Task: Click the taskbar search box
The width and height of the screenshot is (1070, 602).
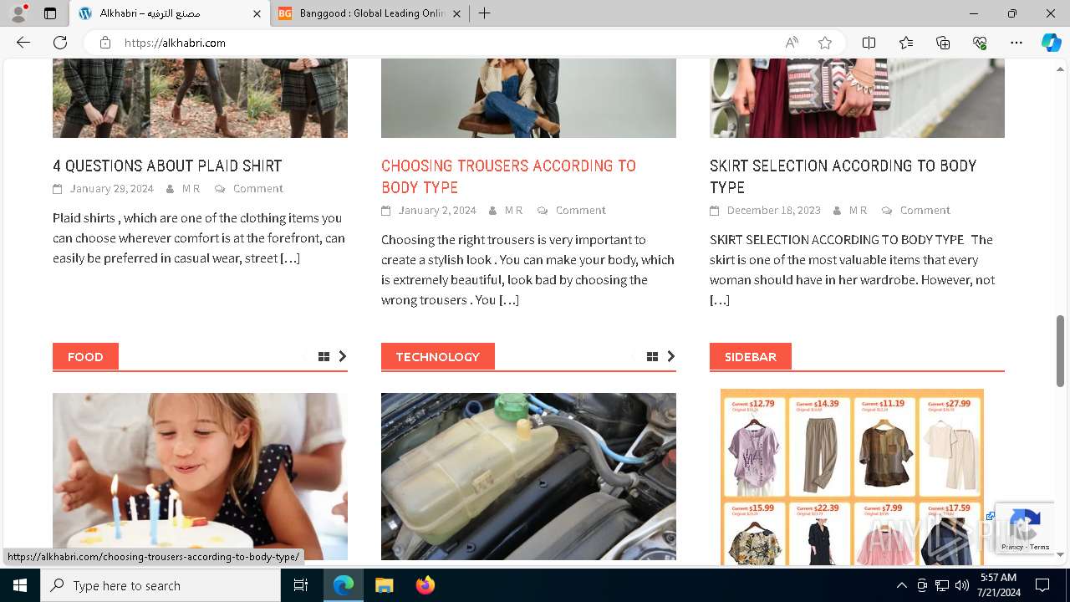Action: pyautogui.click(x=160, y=585)
